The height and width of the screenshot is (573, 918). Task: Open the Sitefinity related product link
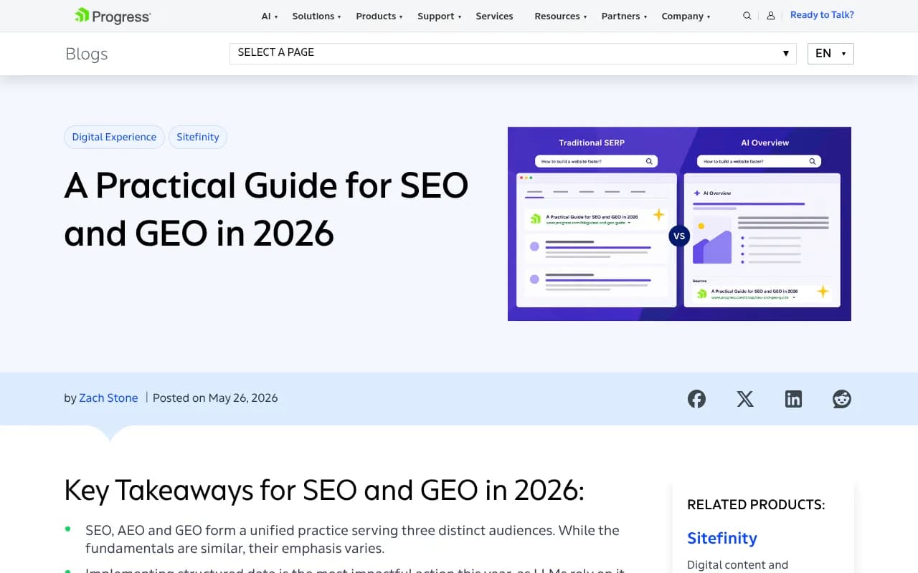click(722, 538)
